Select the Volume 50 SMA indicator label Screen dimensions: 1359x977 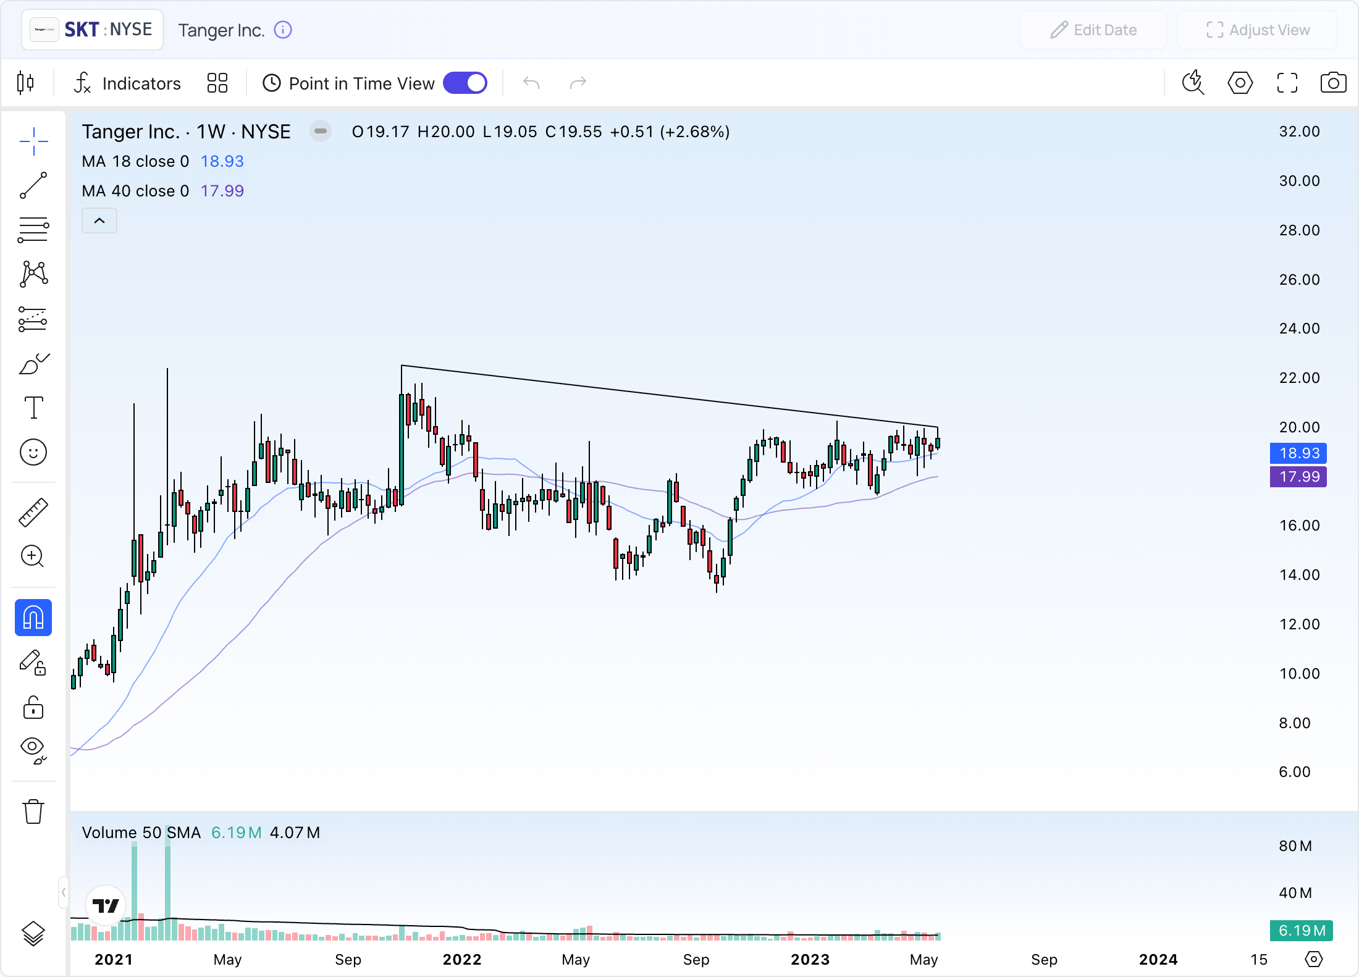pyautogui.click(x=141, y=832)
